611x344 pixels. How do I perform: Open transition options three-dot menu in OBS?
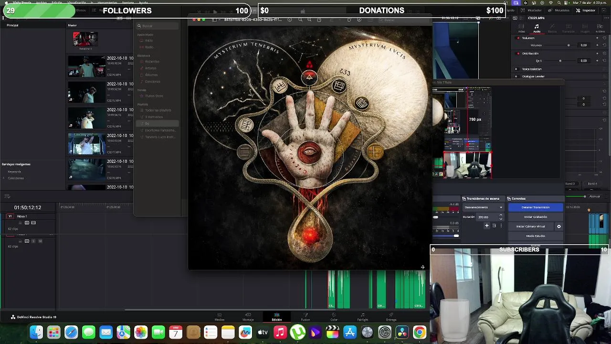[x=501, y=226]
